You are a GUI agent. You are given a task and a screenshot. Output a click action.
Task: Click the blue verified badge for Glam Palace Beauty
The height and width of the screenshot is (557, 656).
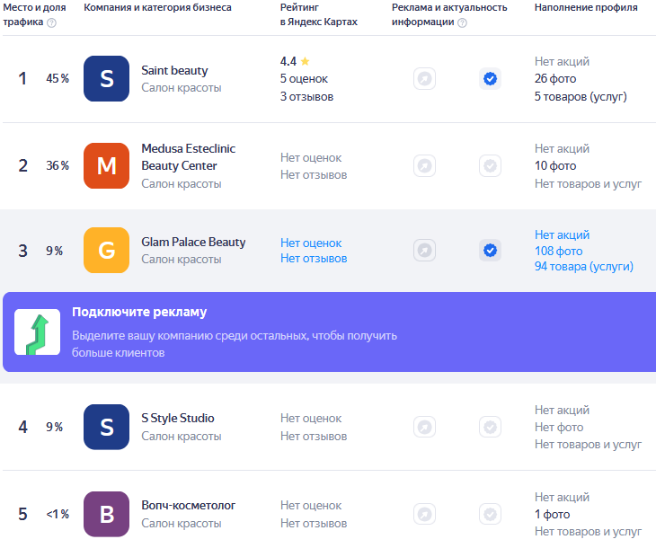(490, 250)
